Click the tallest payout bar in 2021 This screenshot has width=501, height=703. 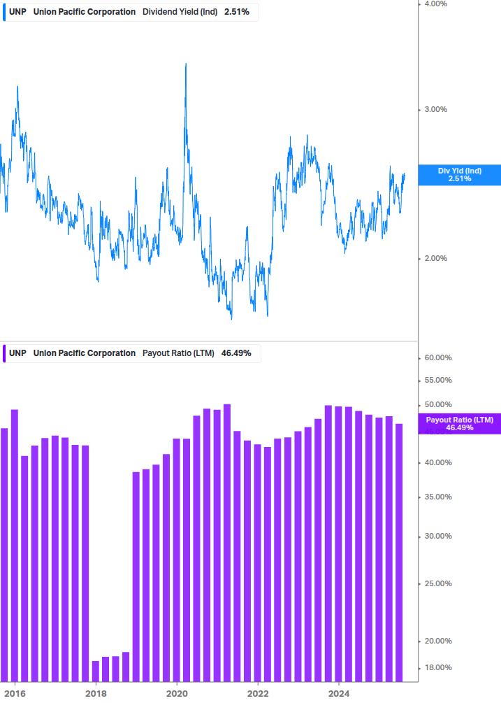pyautogui.click(x=227, y=543)
